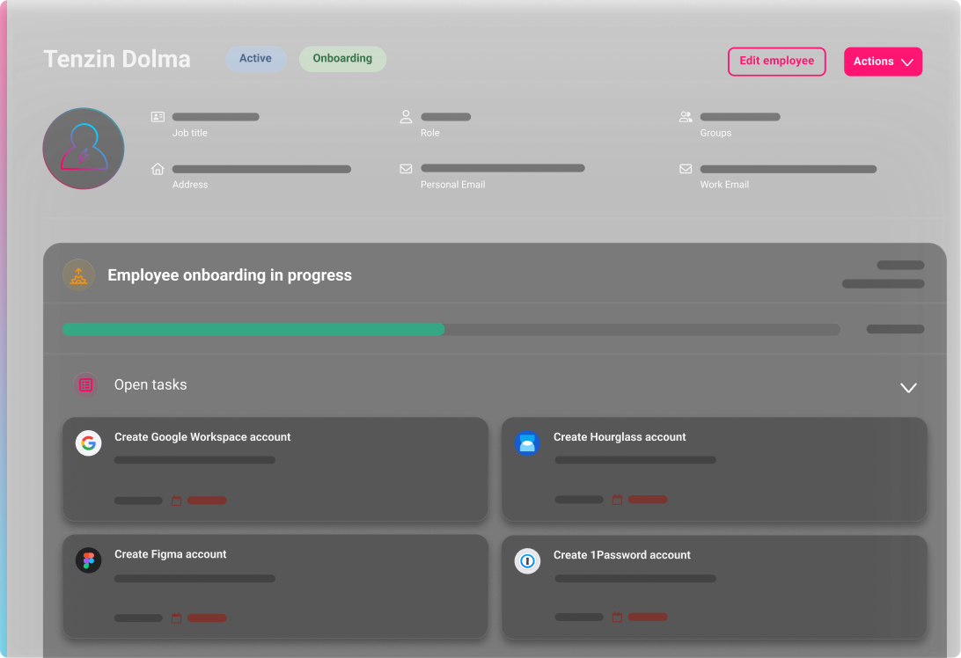Click the 1Password logo icon

527,561
